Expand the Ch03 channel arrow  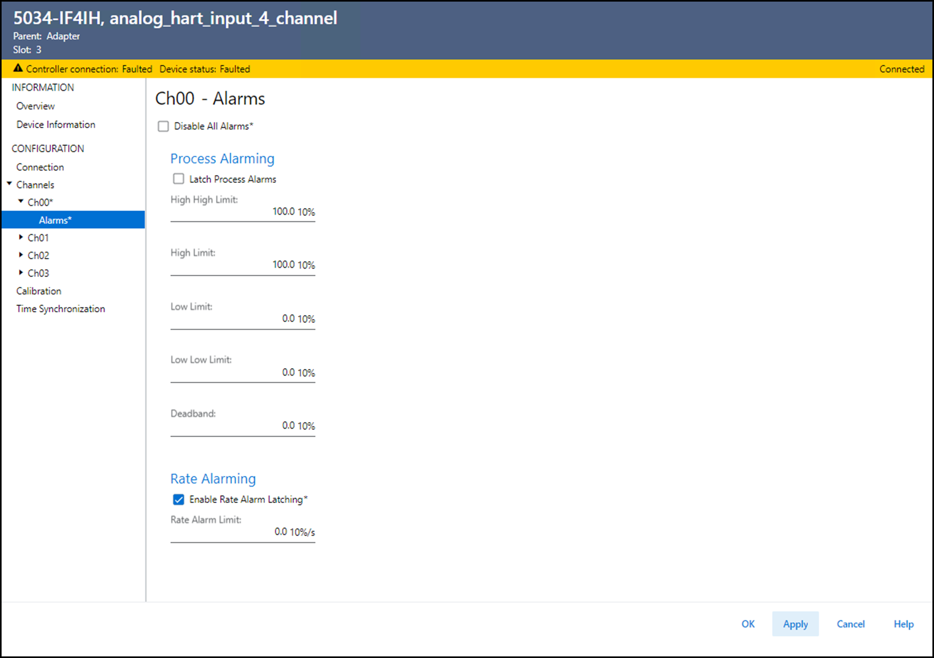[21, 273]
